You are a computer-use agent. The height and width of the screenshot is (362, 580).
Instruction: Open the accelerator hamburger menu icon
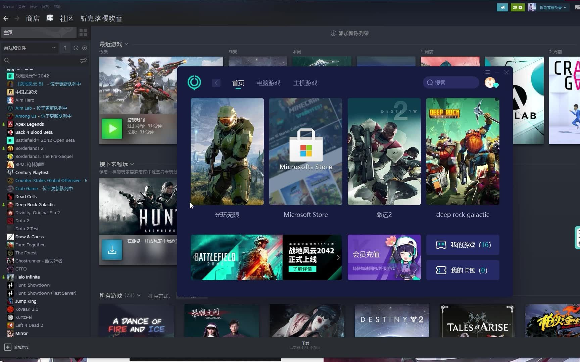pyautogui.click(x=488, y=72)
